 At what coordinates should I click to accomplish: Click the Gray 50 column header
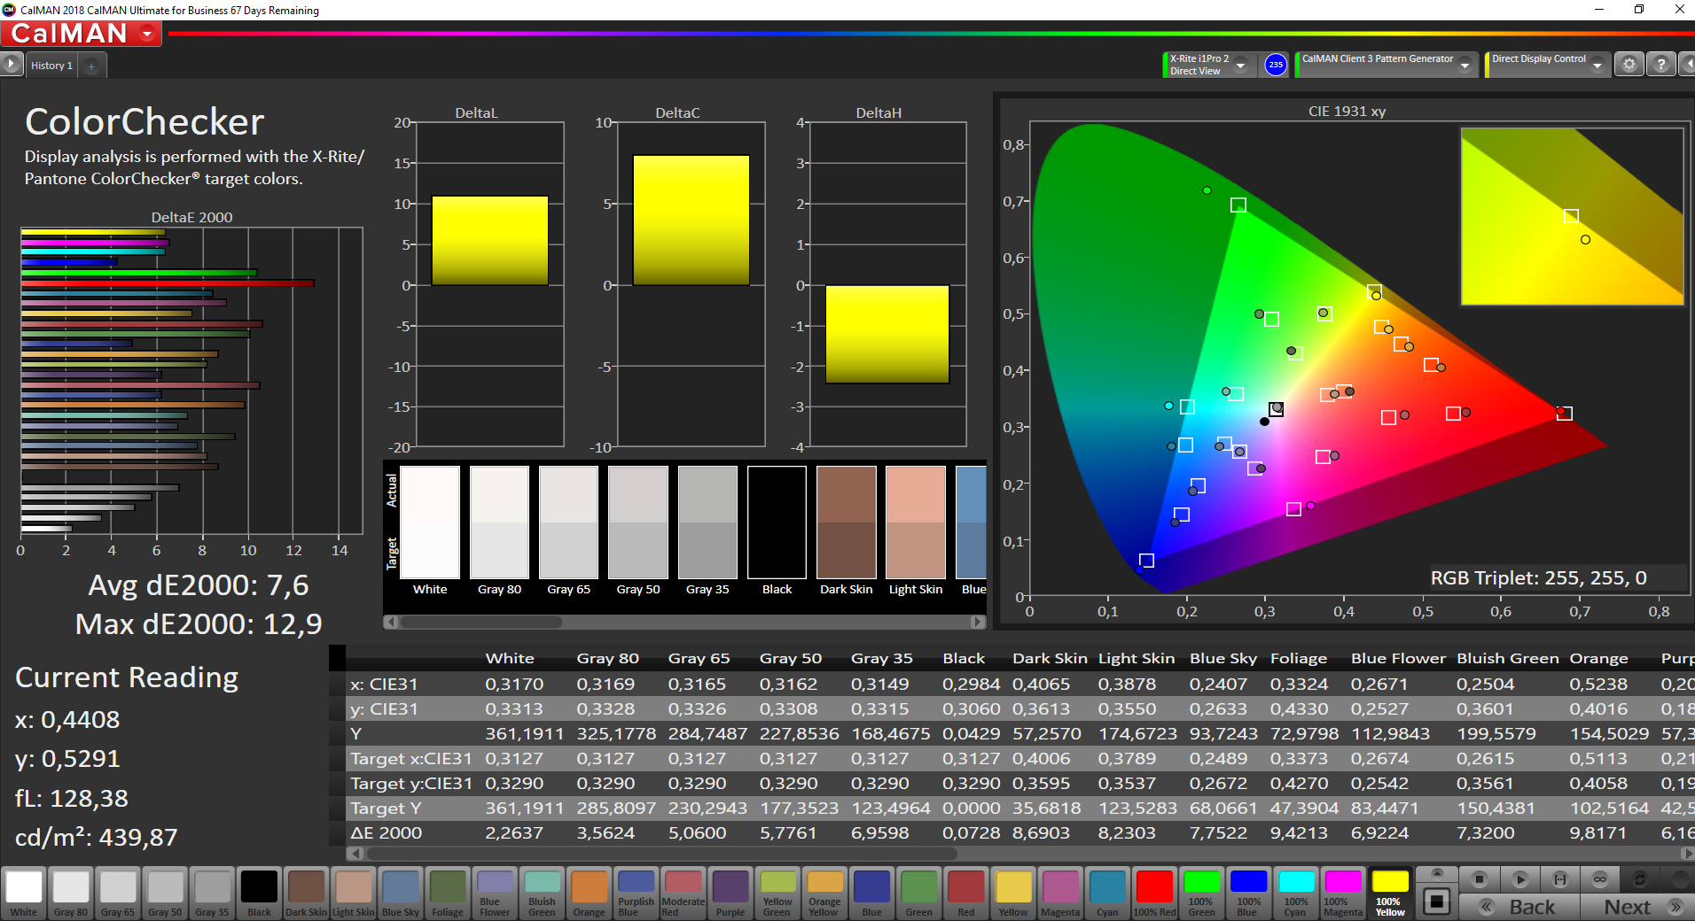pos(790,658)
